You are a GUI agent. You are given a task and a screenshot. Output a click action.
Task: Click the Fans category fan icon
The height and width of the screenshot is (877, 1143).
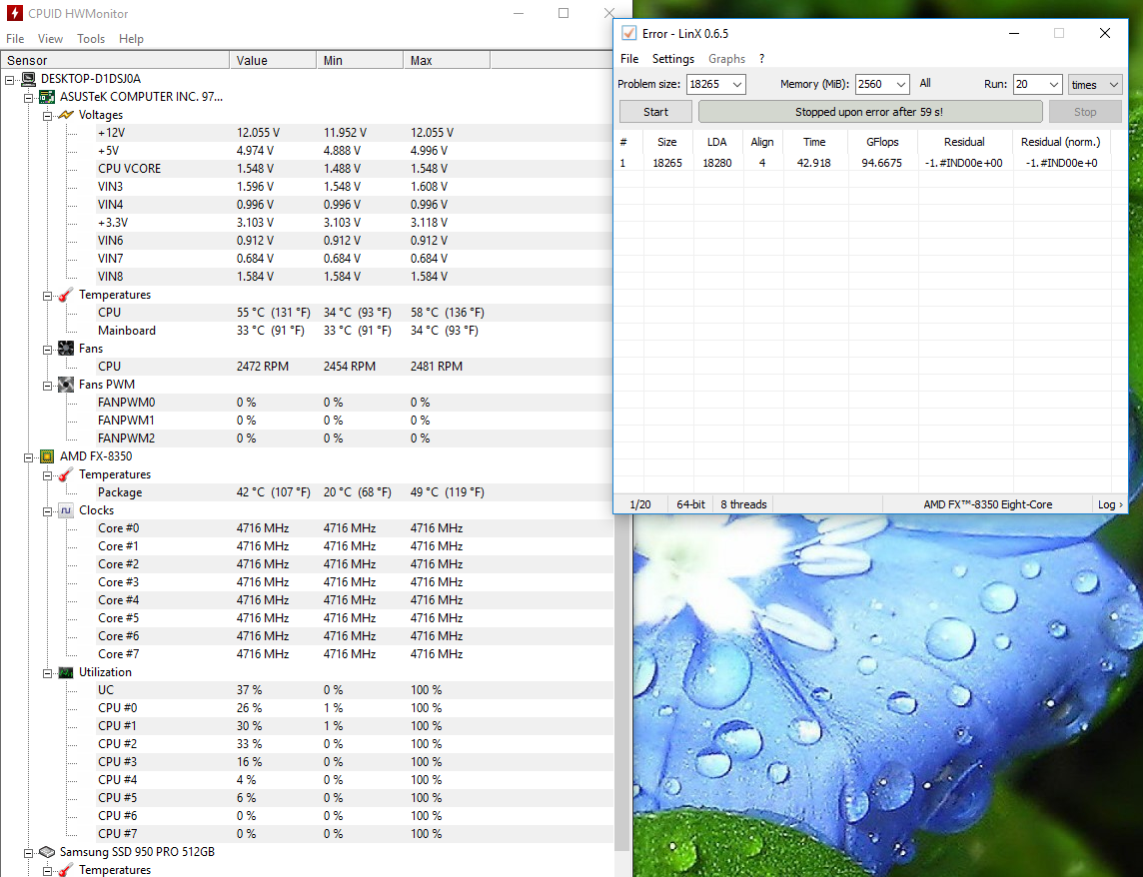(x=66, y=349)
